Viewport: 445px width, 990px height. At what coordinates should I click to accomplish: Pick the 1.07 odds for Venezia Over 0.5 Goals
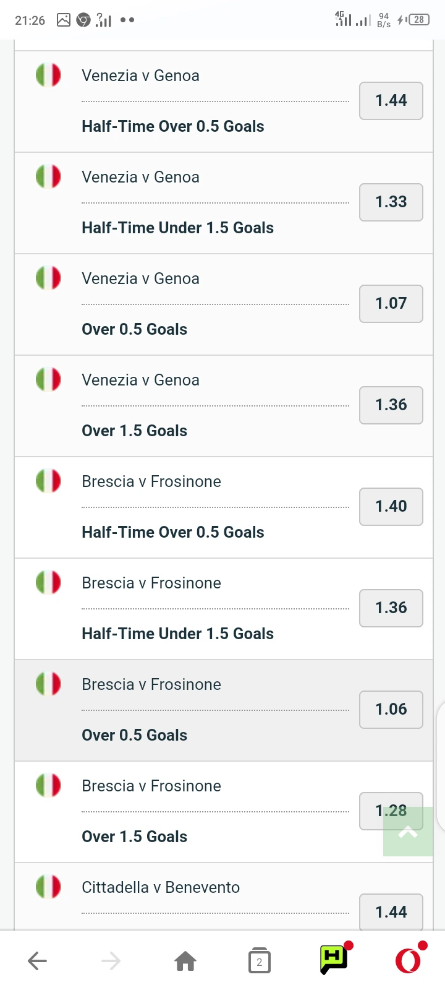click(391, 304)
